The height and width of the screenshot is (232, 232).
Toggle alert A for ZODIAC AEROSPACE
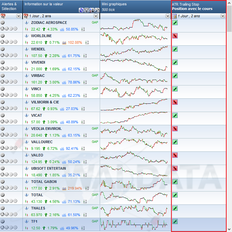pos(2,29)
